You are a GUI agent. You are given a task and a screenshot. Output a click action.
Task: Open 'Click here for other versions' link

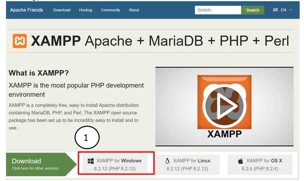point(35,168)
